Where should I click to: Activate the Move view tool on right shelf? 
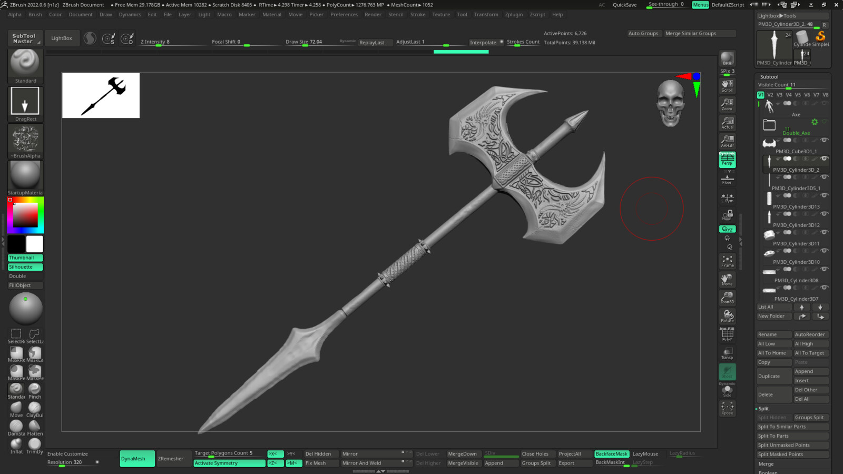point(727,279)
